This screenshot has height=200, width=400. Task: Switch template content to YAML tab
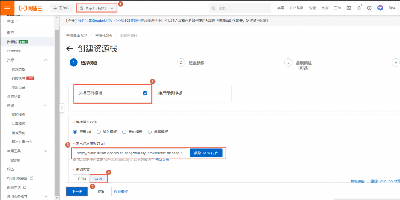pos(99,179)
